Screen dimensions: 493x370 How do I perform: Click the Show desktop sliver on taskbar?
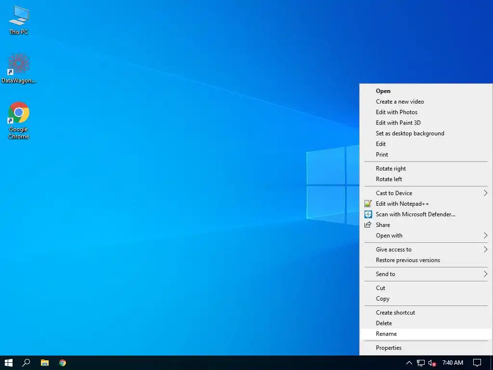pyautogui.click(x=492, y=363)
